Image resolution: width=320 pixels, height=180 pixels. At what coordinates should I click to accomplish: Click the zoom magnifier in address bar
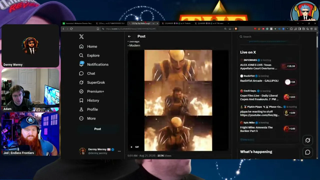coord(225,29)
